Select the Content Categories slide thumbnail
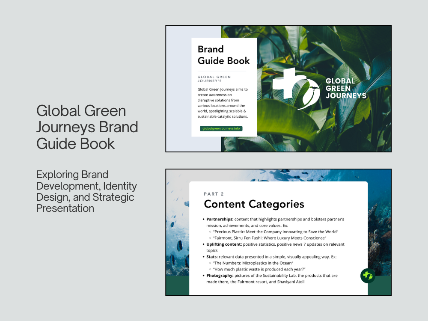 [279, 232]
